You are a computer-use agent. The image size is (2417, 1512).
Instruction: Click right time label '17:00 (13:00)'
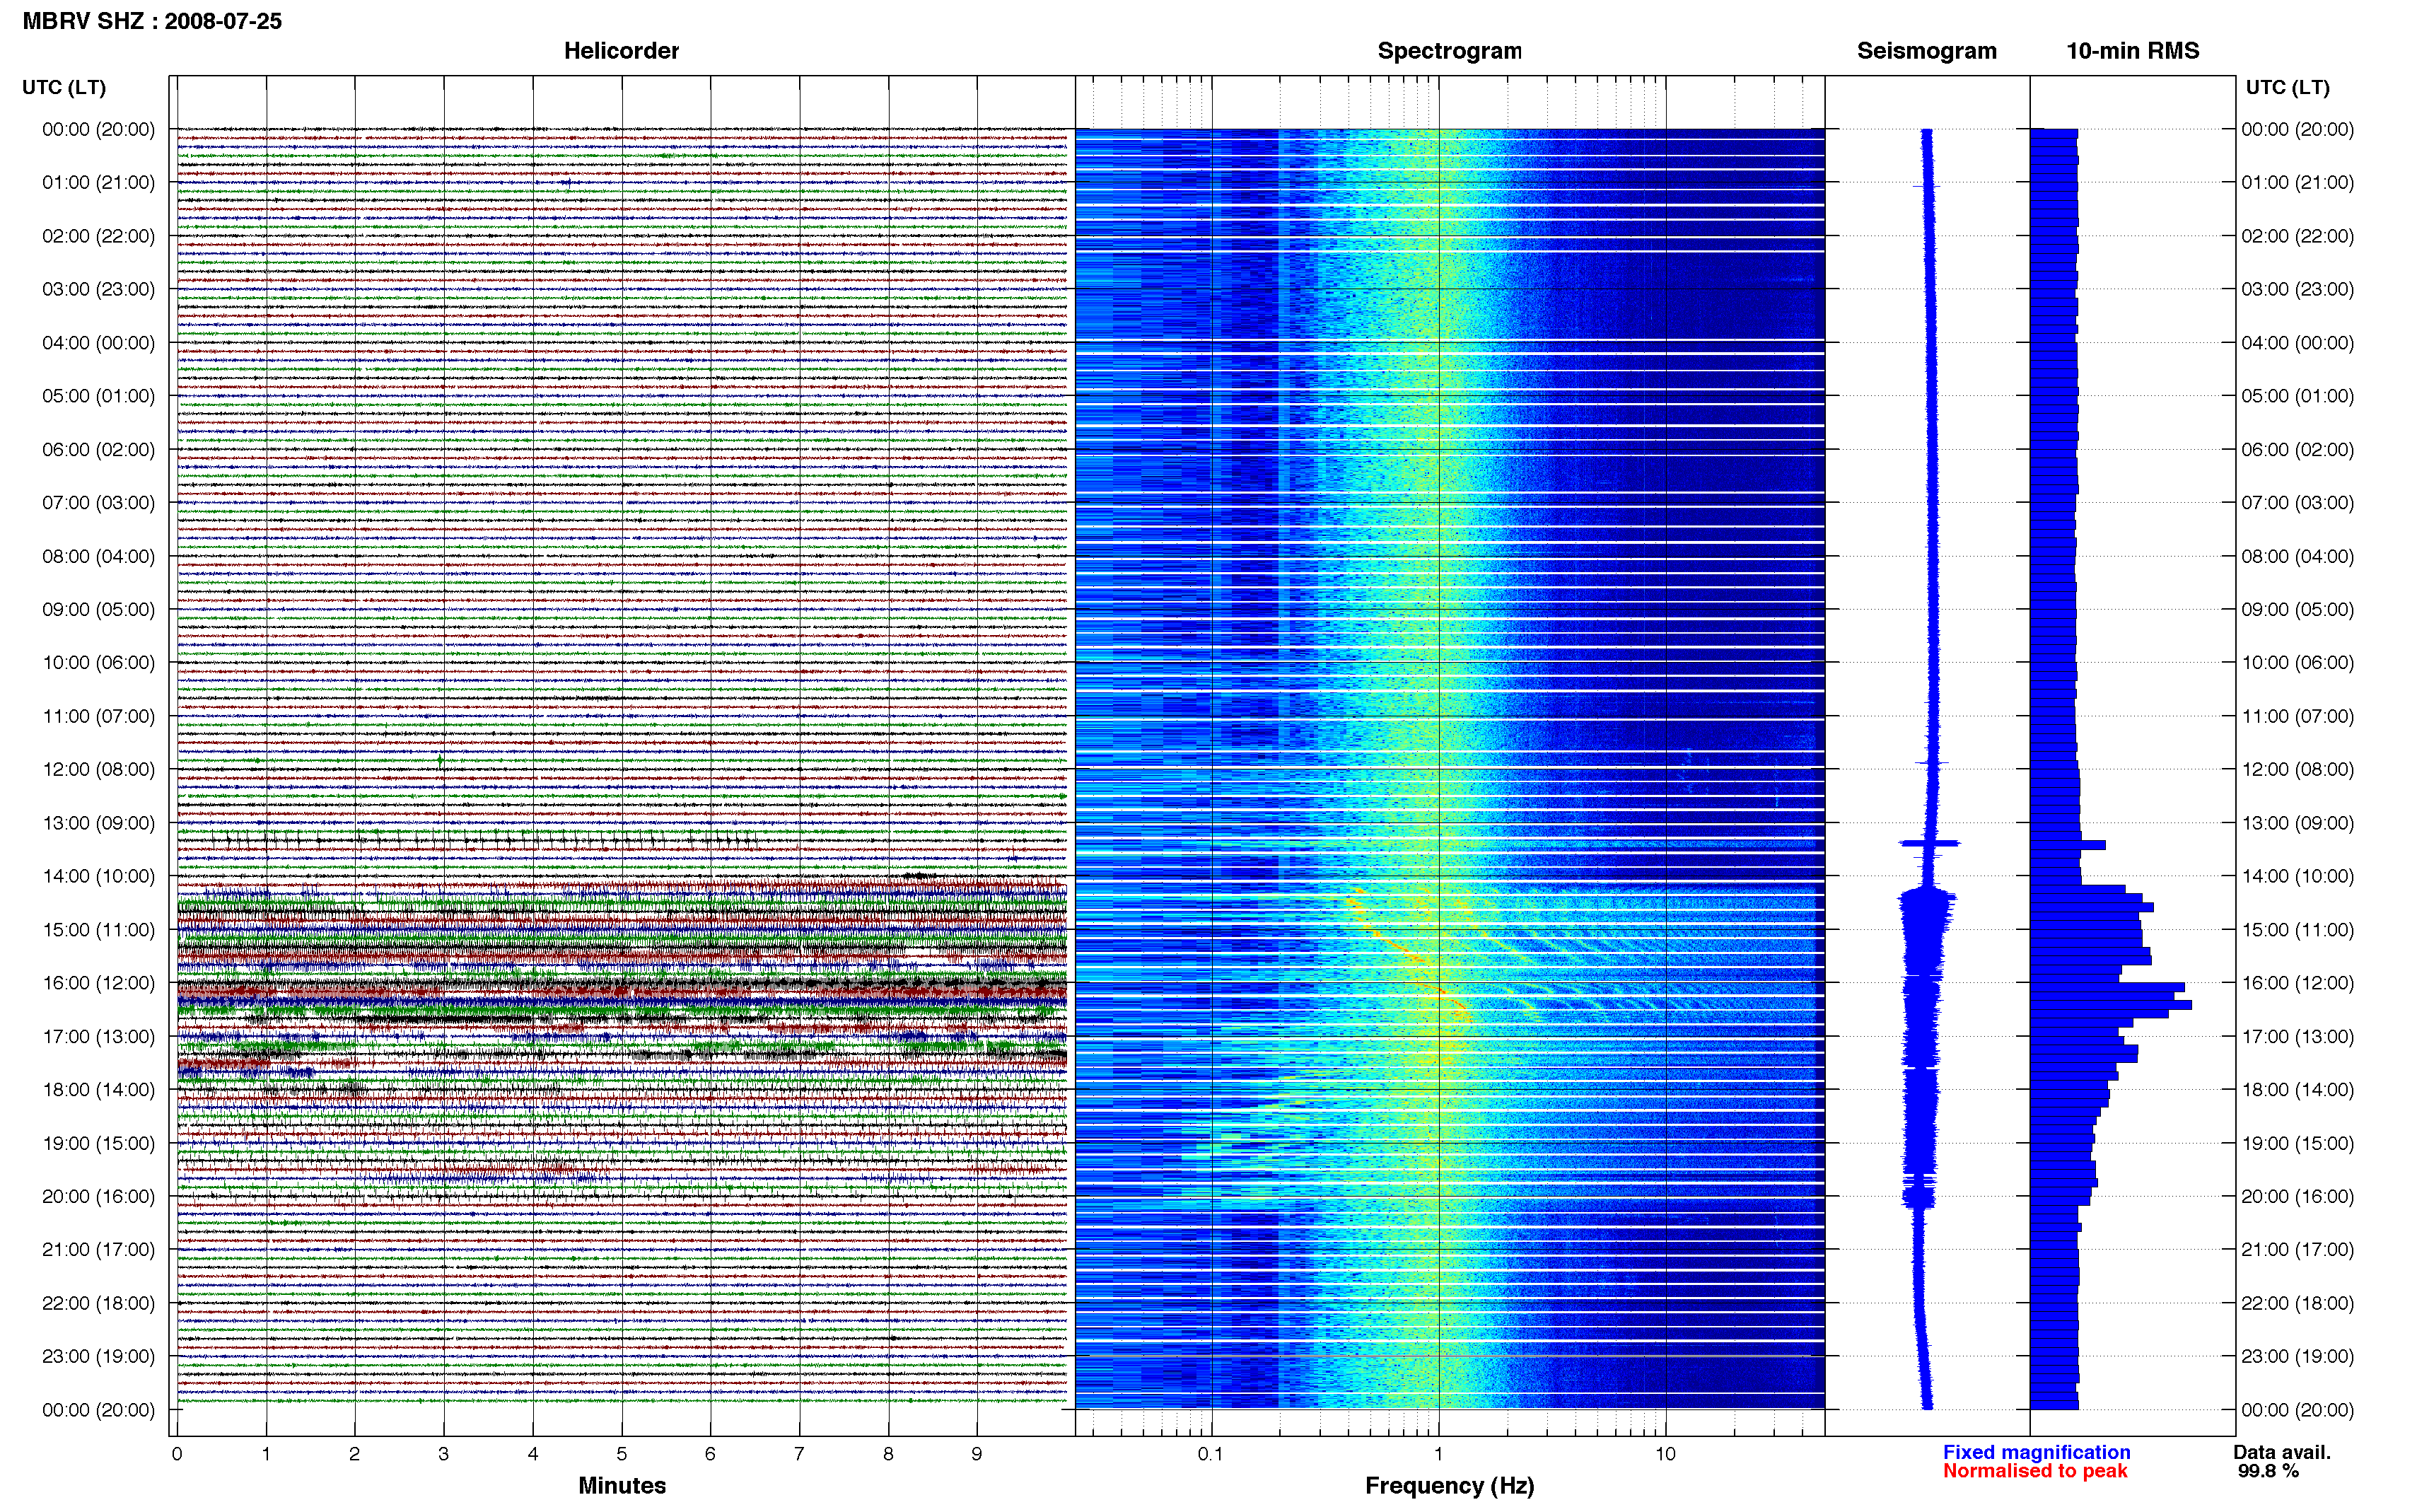2297,1036
